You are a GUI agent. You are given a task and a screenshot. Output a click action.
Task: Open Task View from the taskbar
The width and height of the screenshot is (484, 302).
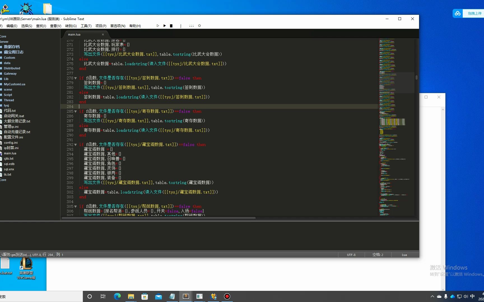(103, 296)
